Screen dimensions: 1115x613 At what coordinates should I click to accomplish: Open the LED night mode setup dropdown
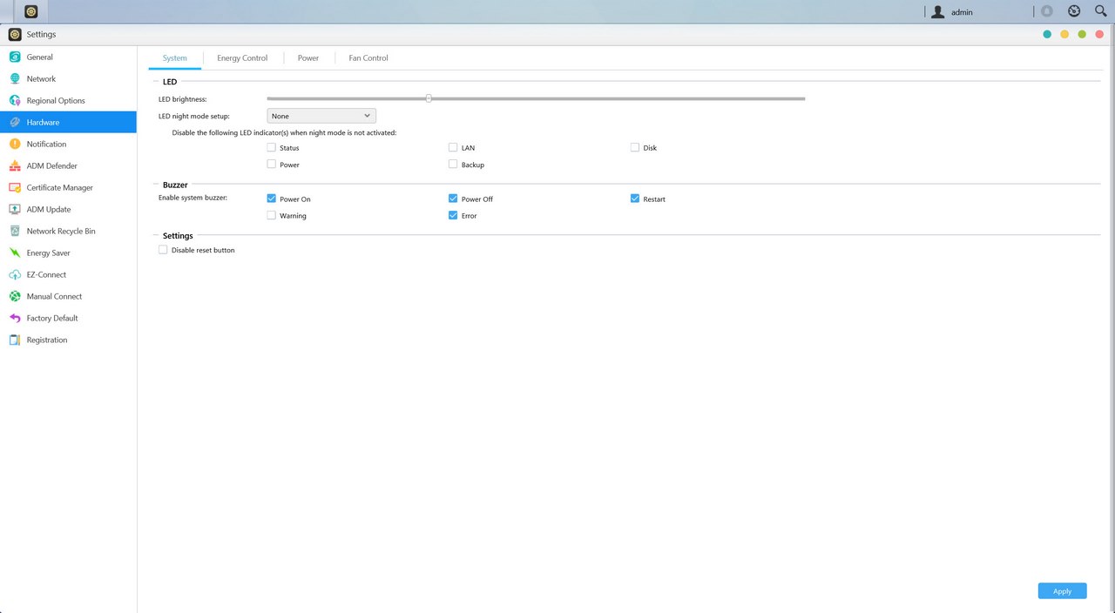click(x=321, y=116)
